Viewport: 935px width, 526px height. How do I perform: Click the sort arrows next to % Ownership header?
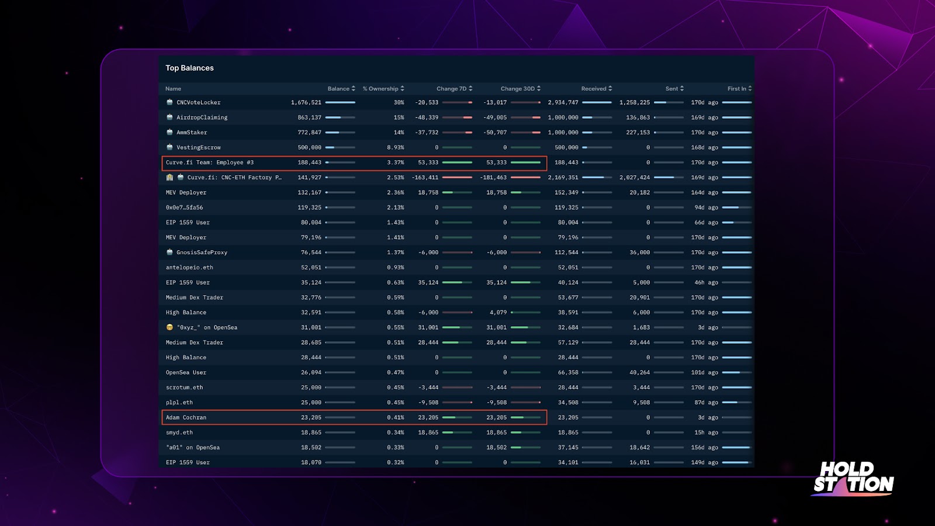[x=403, y=89]
